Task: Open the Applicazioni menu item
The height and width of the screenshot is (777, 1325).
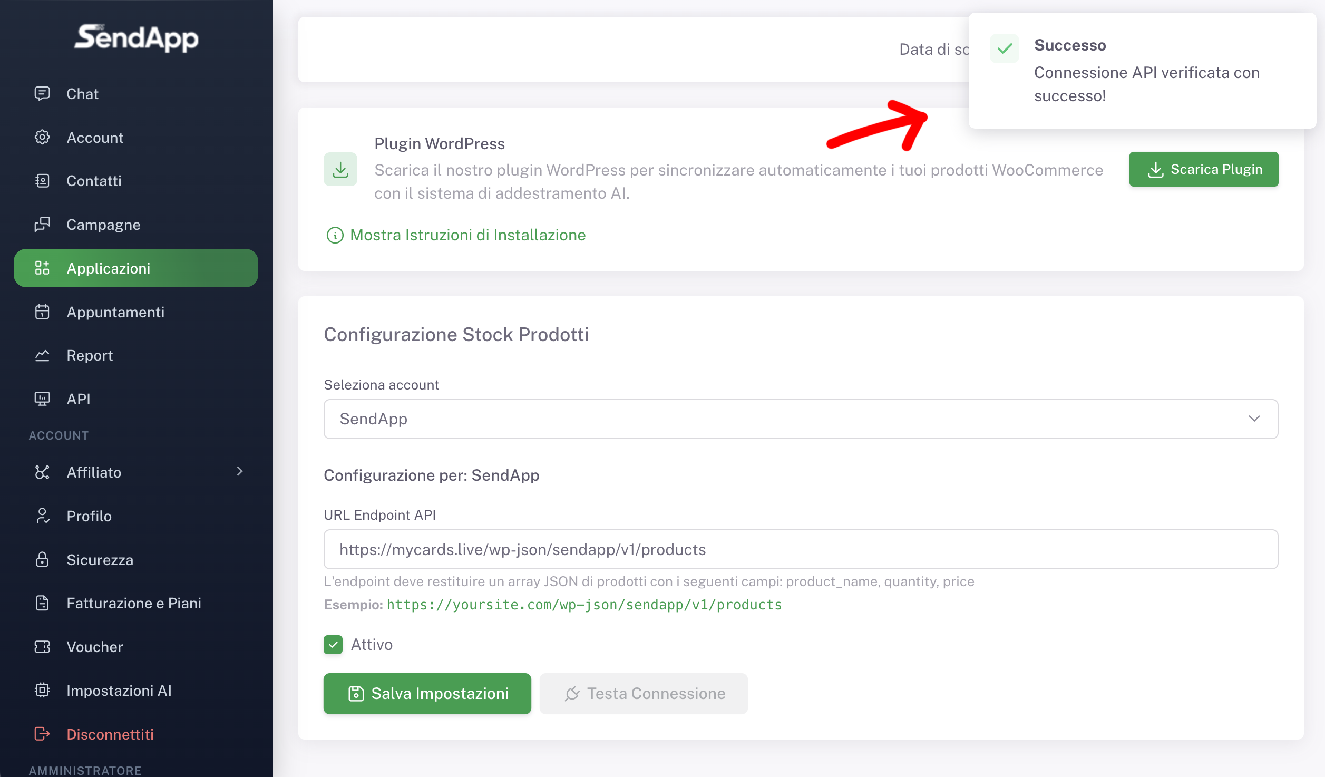Action: (136, 268)
